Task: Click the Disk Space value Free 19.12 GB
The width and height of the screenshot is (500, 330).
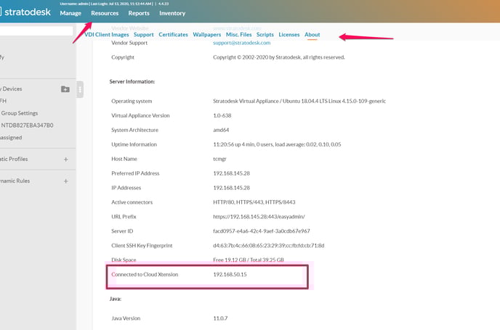Action: pyautogui.click(x=248, y=260)
